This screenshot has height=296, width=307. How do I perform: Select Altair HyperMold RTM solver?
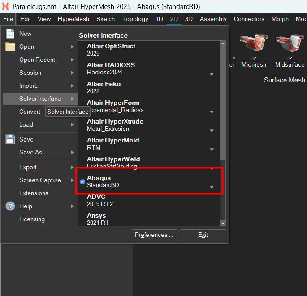pyautogui.click(x=149, y=144)
